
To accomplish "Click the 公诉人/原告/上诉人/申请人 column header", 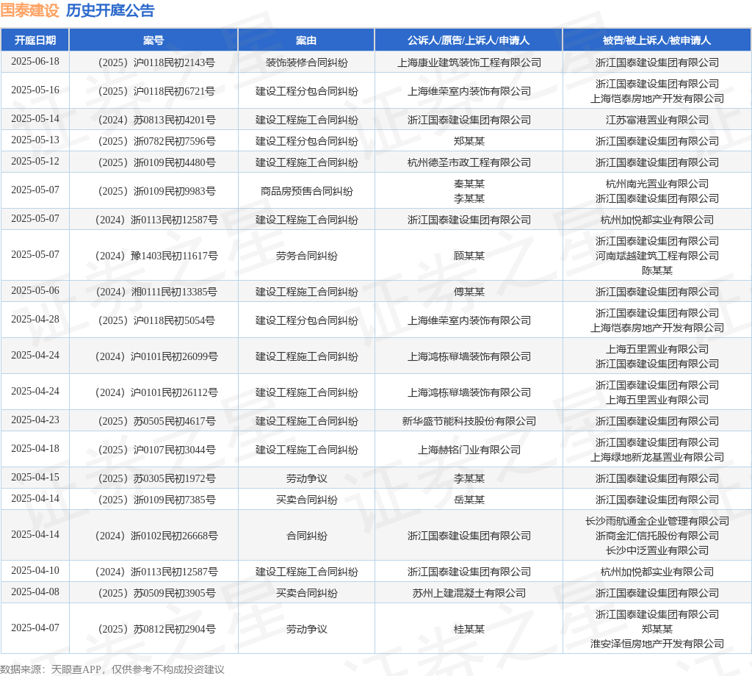I will [x=469, y=40].
